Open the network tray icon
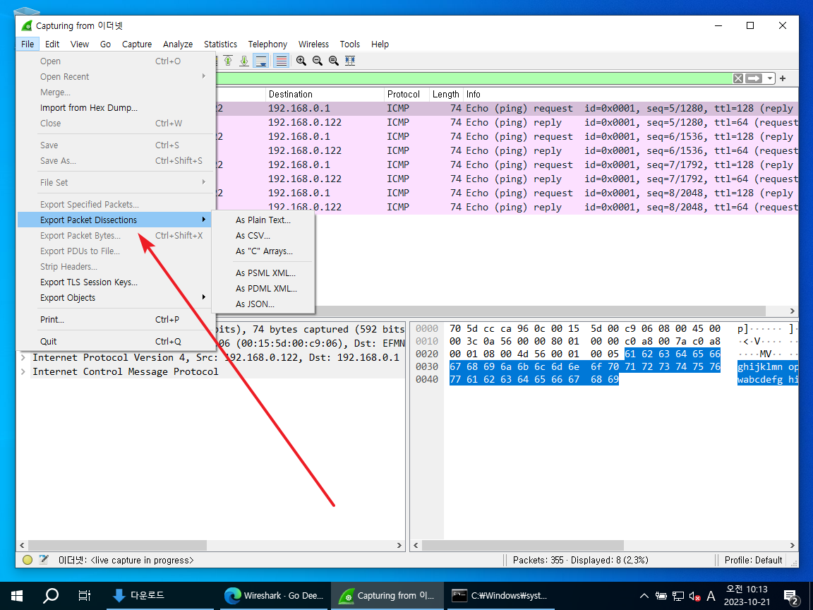Viewport: 813px width, 610px height. pyautogui.click(x=677, y=596)
